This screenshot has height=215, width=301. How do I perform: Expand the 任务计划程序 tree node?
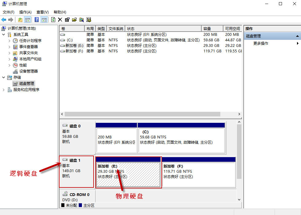tap(9, 41)
